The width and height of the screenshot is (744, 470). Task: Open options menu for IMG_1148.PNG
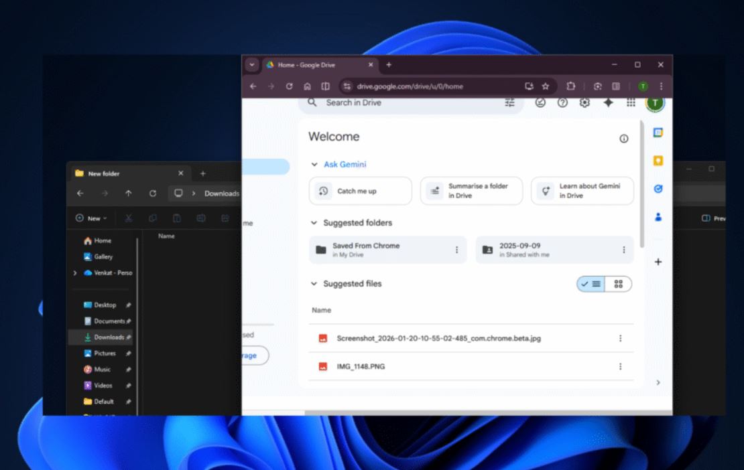[619, 366]
